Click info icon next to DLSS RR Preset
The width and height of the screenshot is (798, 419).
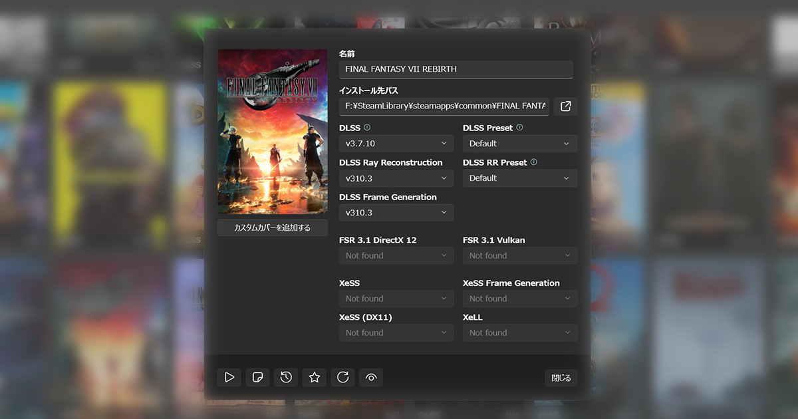533,162
